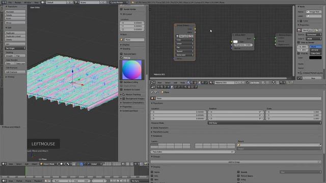Open the File menu

[10, 2]
